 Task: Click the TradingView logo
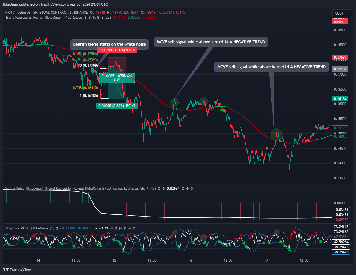coord(17,270)
